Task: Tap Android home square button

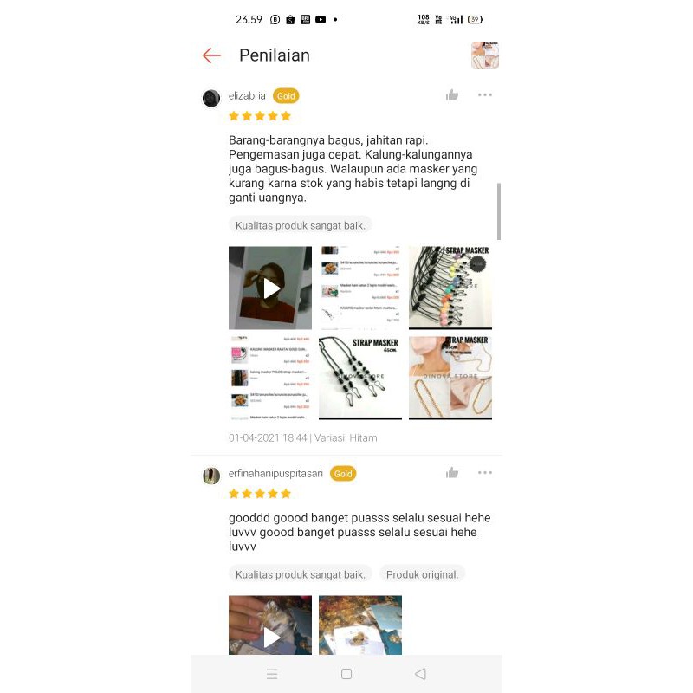Action: point(346,674)
